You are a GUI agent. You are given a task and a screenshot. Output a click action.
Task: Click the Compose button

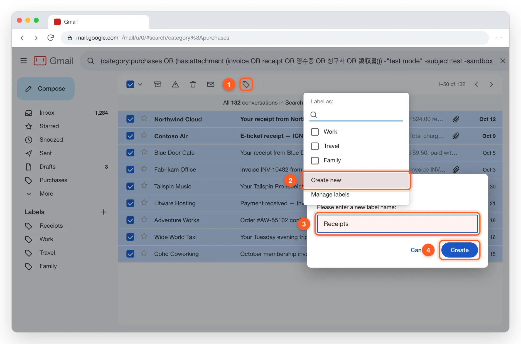coord(46,89)
